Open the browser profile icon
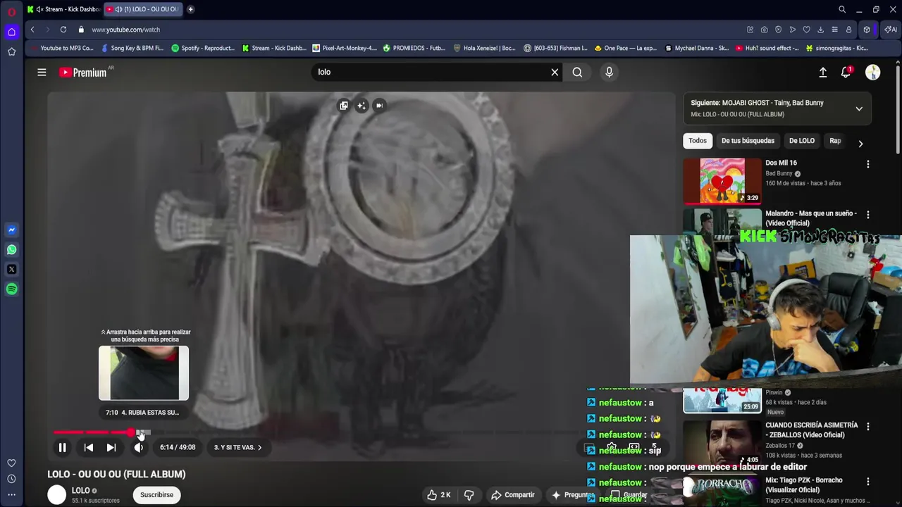Viewport: 902px width, 507px height. point(849,30)
